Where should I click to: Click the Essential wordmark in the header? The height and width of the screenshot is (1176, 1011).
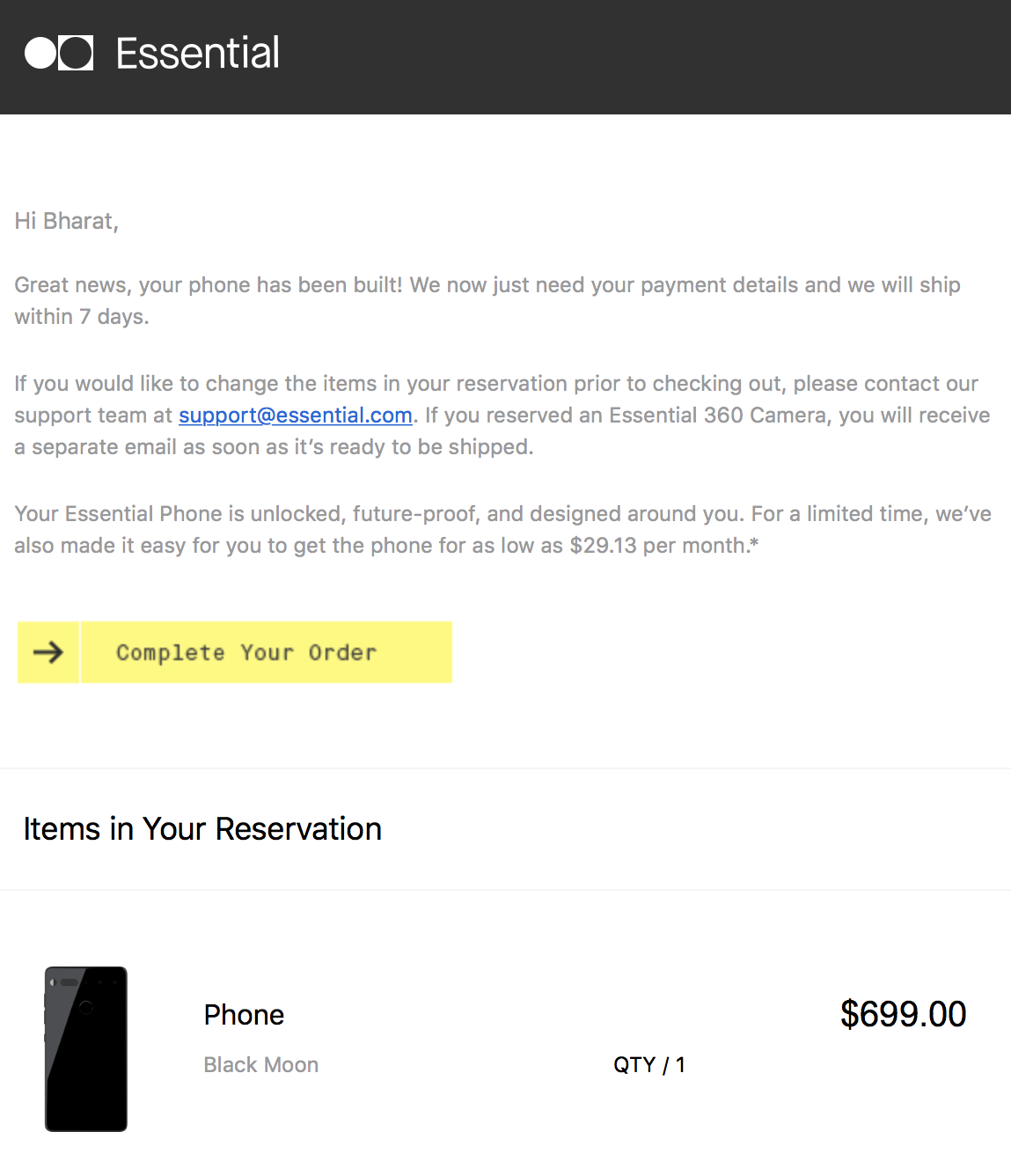[x=198, y=54]
